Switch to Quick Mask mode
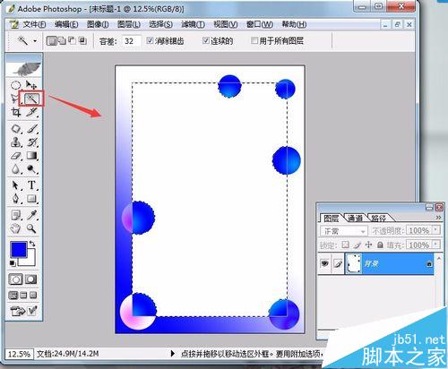 (x=30, y=279)
